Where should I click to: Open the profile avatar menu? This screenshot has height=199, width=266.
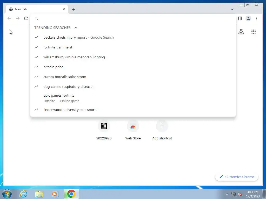pyautogui.click(x=248, y=18)
